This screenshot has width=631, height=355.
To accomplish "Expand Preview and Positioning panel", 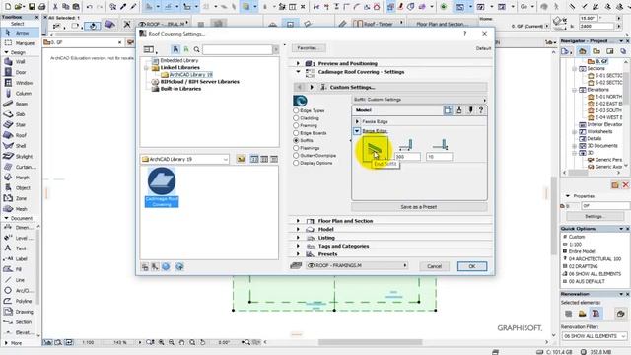I will (x=298, y=63).
